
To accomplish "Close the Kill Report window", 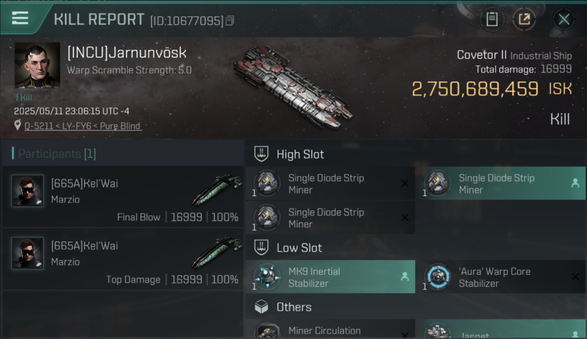I will (x=564, y=19).
